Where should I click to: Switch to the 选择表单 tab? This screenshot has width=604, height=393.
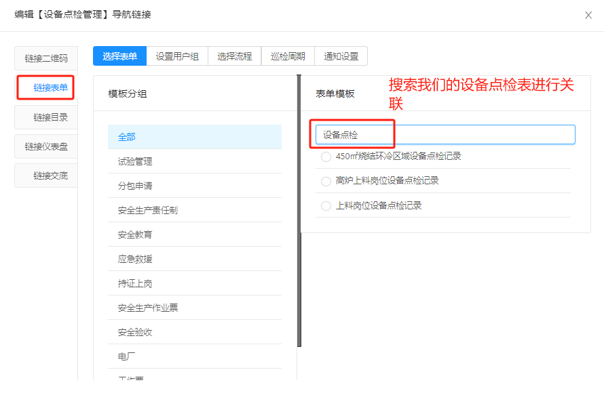[x=120, y=56]
